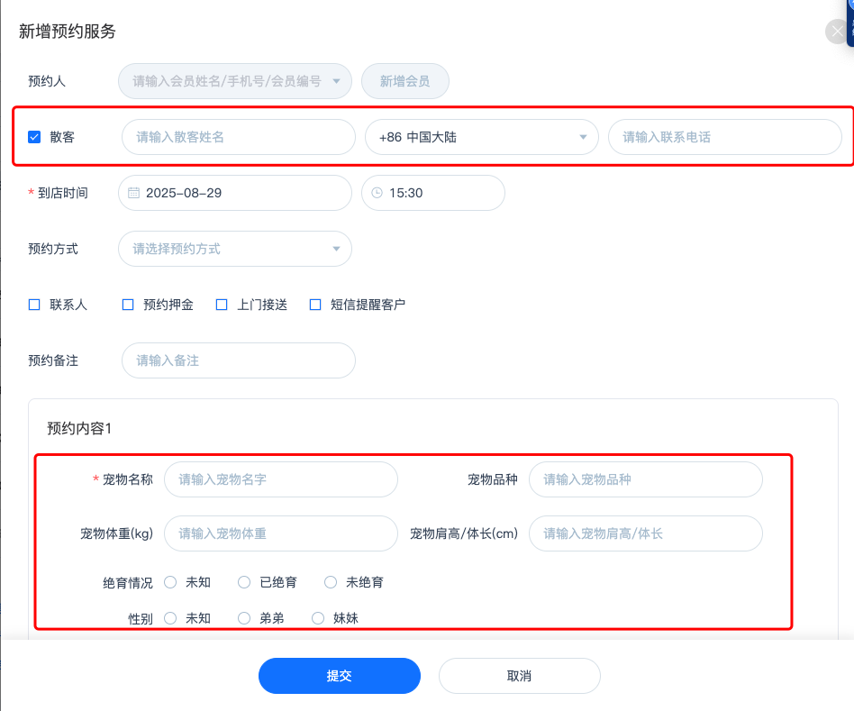854x711 pixels.
Task: Focus the 请输入宠物肩高/体长 input
Action: coord(645,533)
